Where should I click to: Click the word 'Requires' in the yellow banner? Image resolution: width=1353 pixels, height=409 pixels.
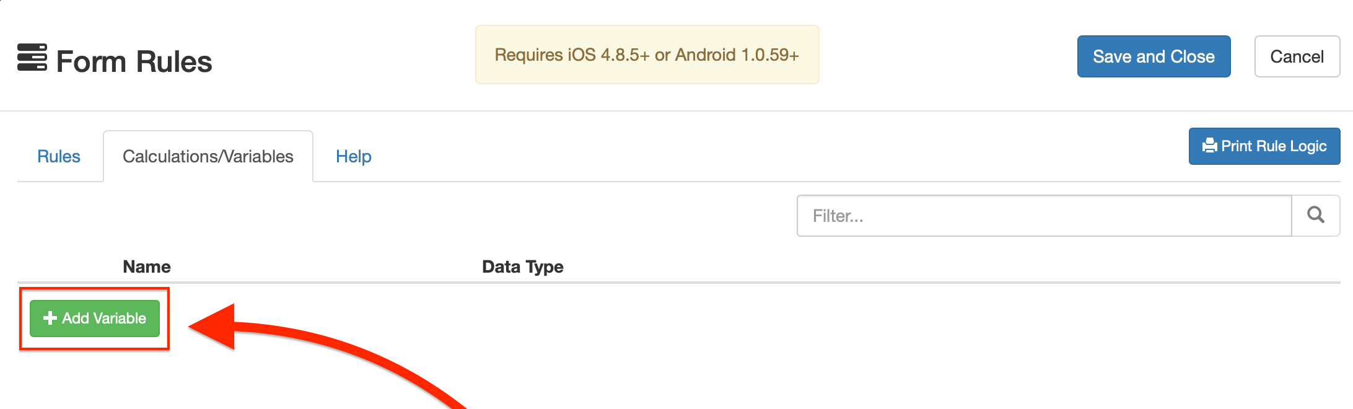(x=528, y=55)
